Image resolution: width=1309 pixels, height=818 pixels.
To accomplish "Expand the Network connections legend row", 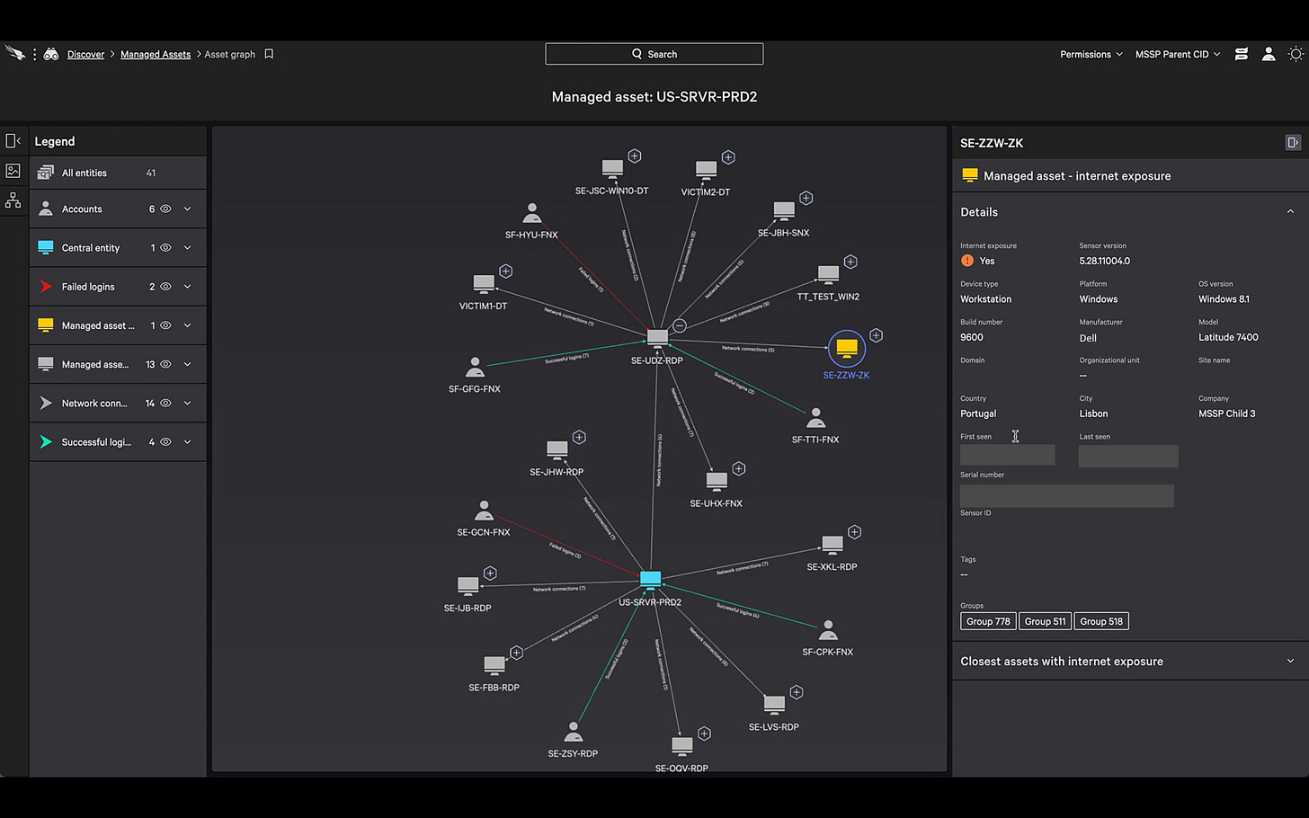I will [188, 403].
